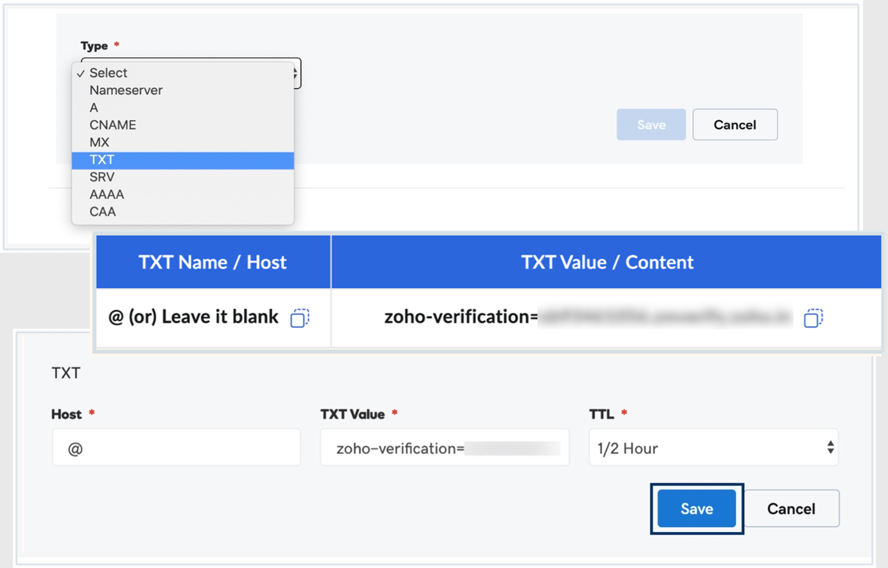
Task: Focus the Host input field with @
Action: pyautogui.click(x=176, y=447)
